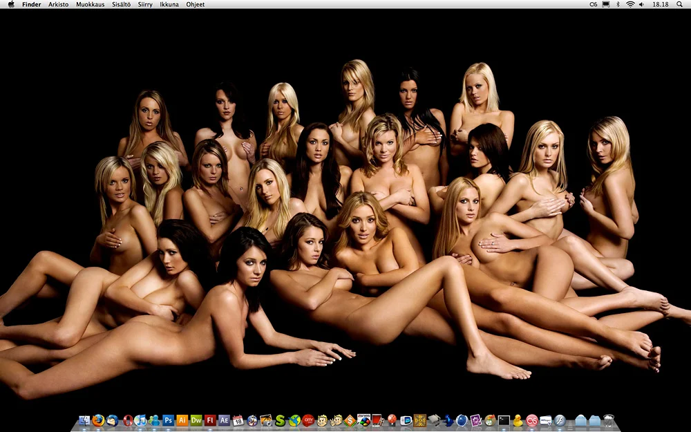Screen dimensions: 691x432
Task: Open the Apple menu
Action: (x=10, y=4)
